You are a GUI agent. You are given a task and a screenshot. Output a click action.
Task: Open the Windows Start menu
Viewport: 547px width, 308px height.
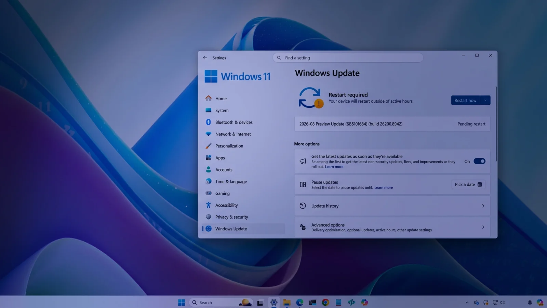point(182,303)
